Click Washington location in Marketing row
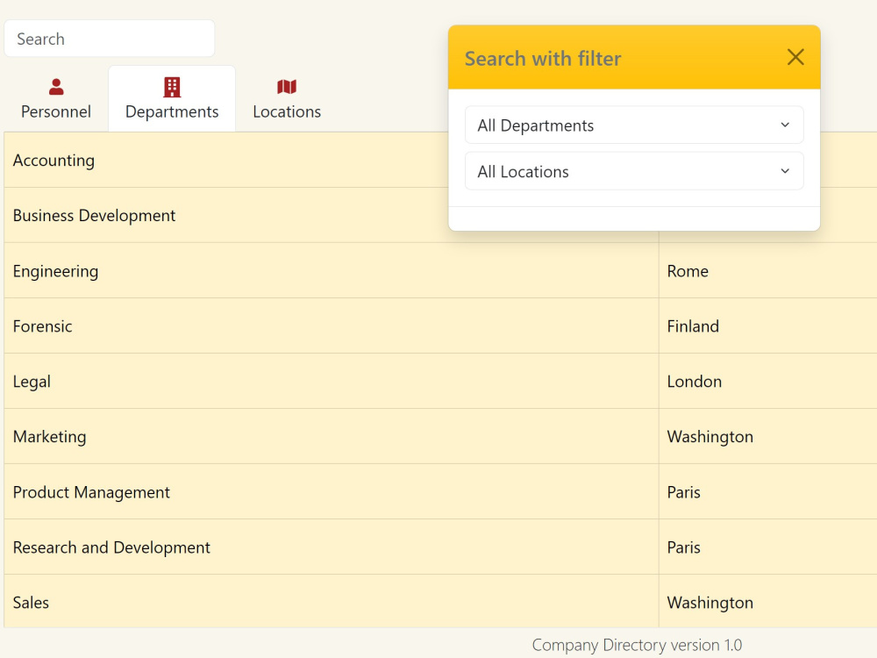 [767, 436]
